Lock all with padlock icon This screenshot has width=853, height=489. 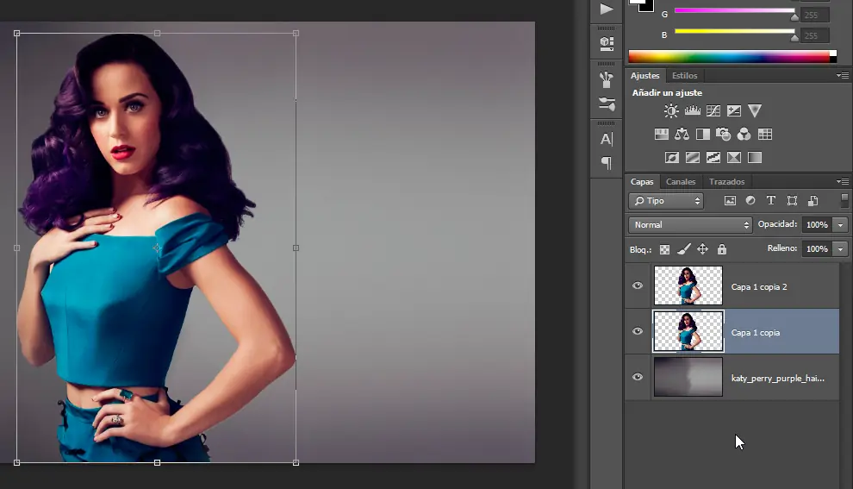tap(722, 249)
